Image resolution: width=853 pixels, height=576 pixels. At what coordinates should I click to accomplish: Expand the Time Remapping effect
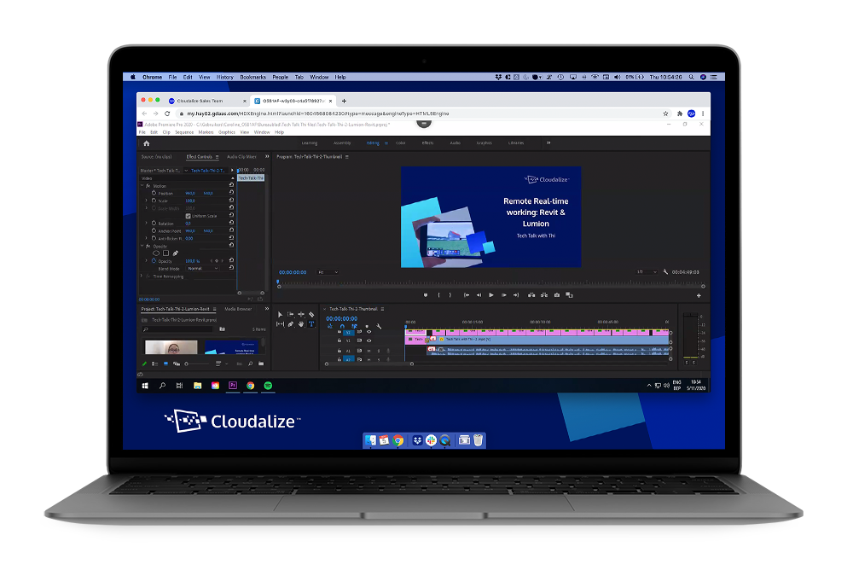tap(142, 276)
